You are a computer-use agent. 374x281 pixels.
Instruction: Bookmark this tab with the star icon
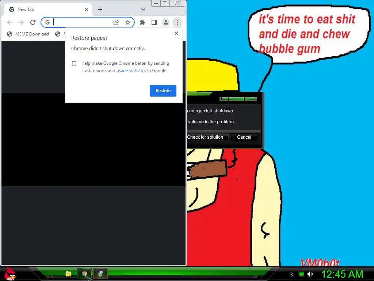(x=128, y=22)
